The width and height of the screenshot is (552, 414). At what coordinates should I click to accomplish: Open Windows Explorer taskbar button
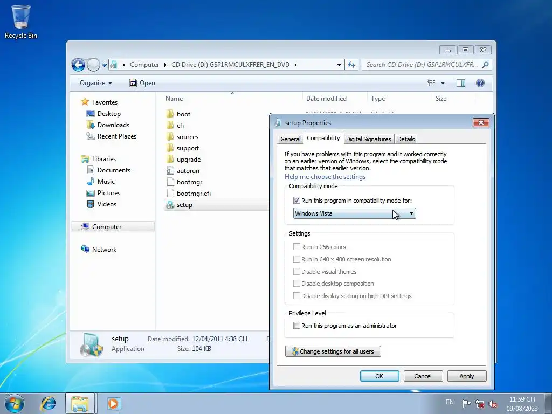coord(80,403)
